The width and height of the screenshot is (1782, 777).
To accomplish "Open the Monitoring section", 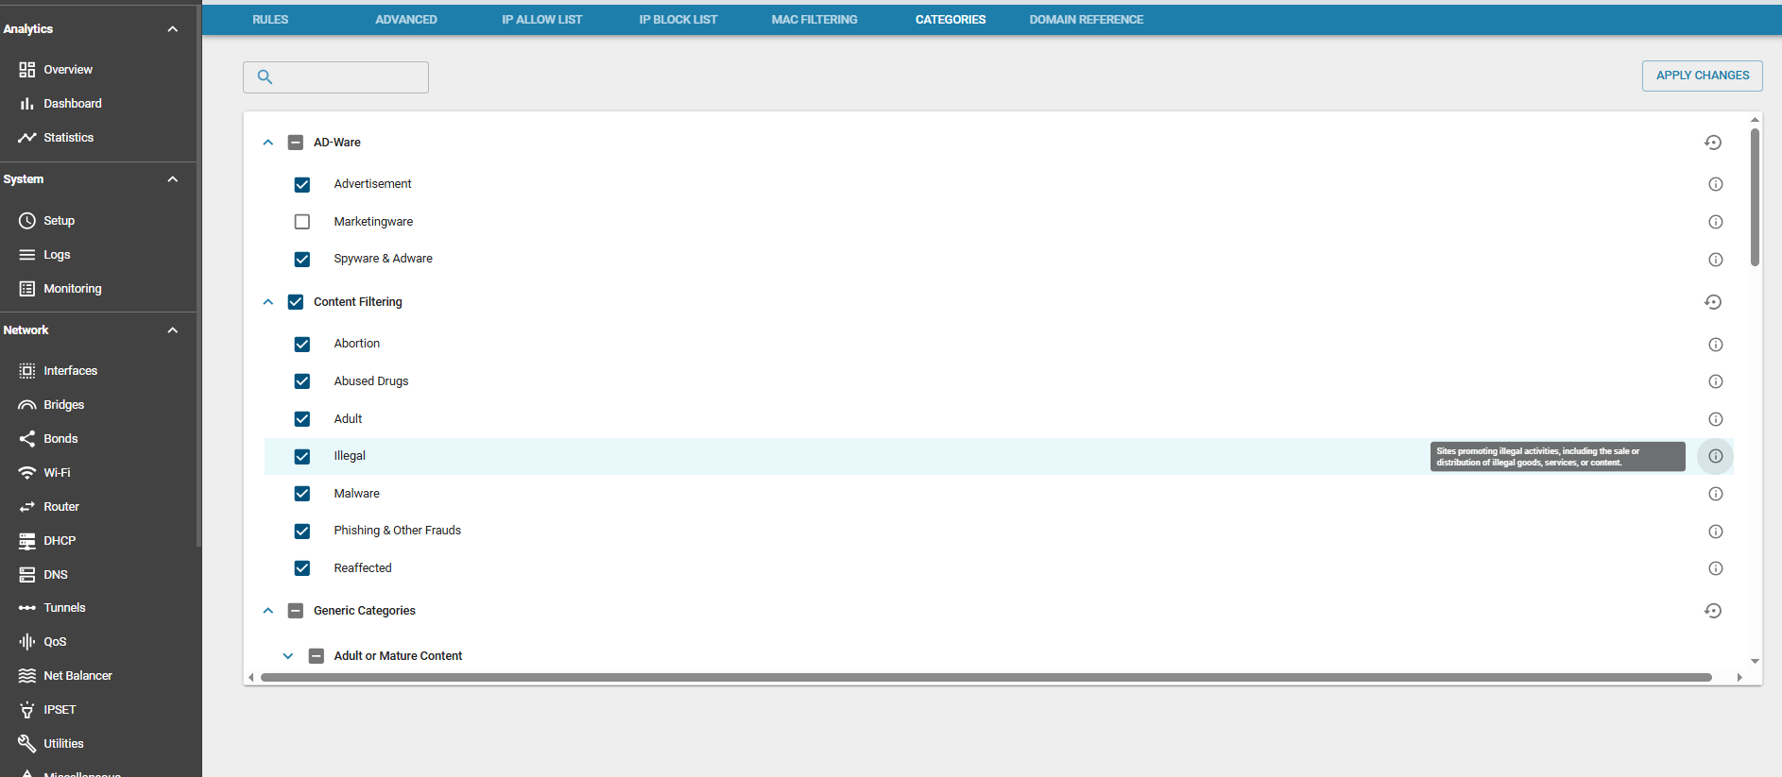I will tap(72, 289).
